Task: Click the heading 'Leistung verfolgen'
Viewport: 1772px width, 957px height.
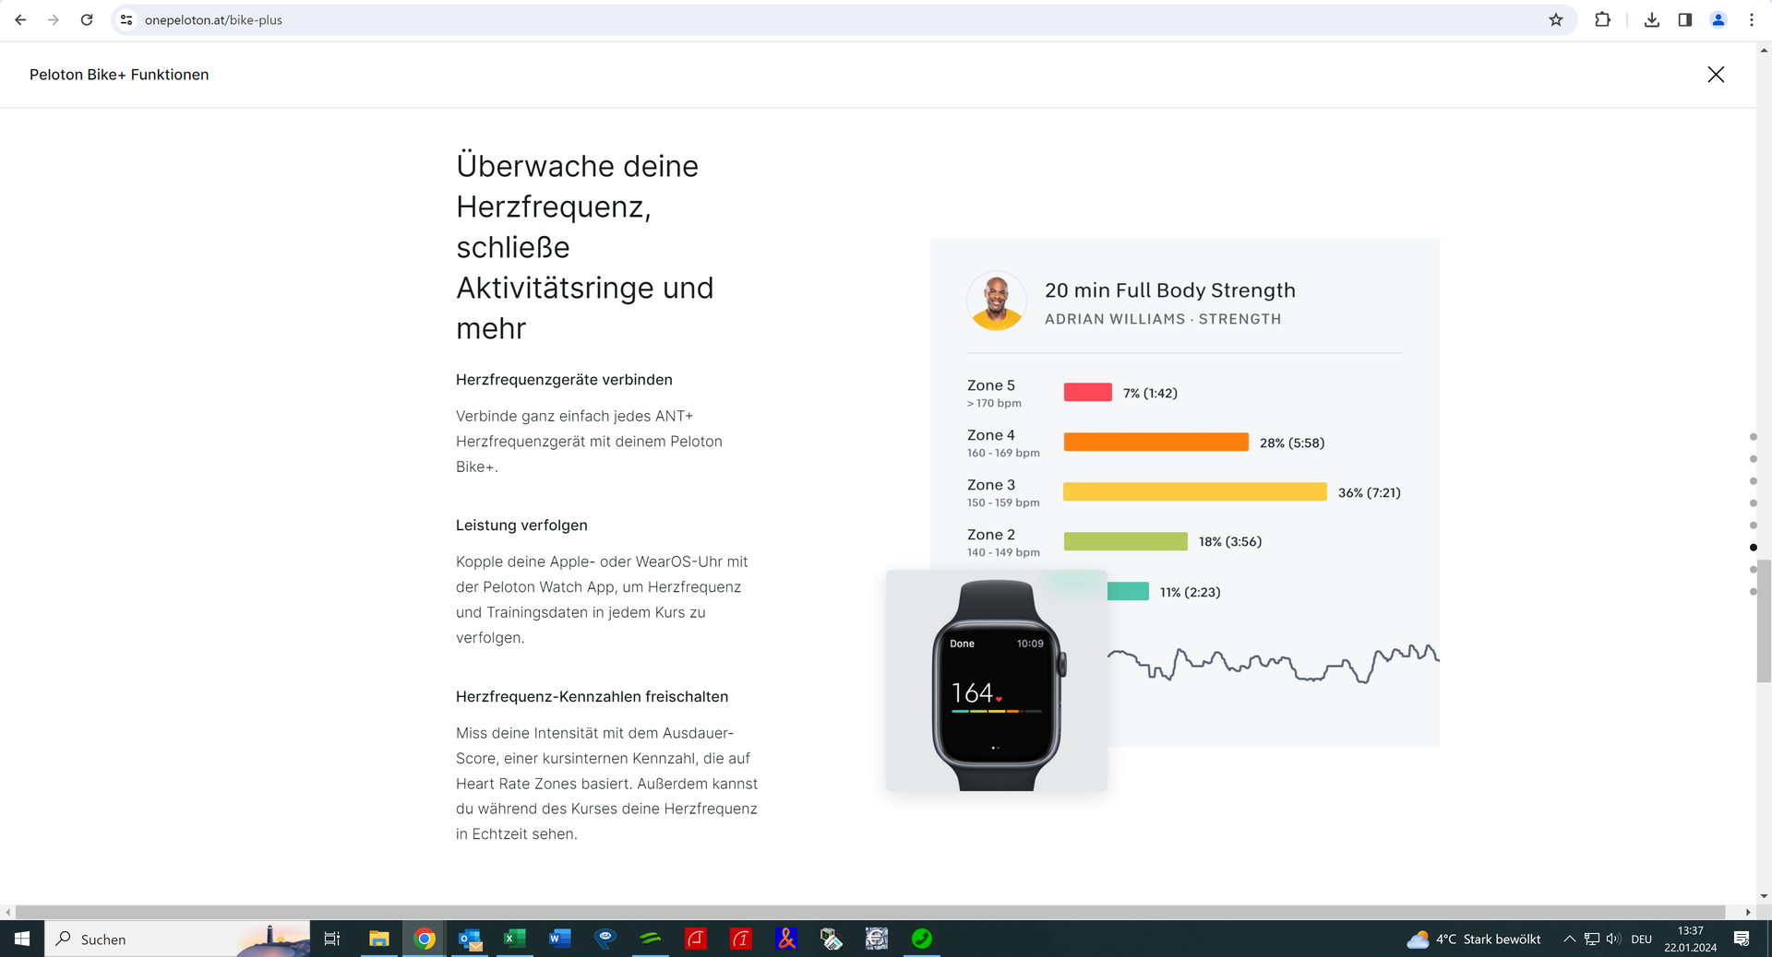Action: (521, 526)
